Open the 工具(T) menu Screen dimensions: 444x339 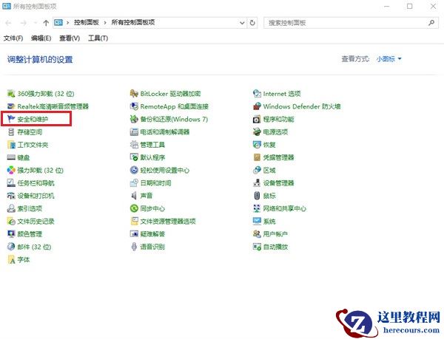98,38
